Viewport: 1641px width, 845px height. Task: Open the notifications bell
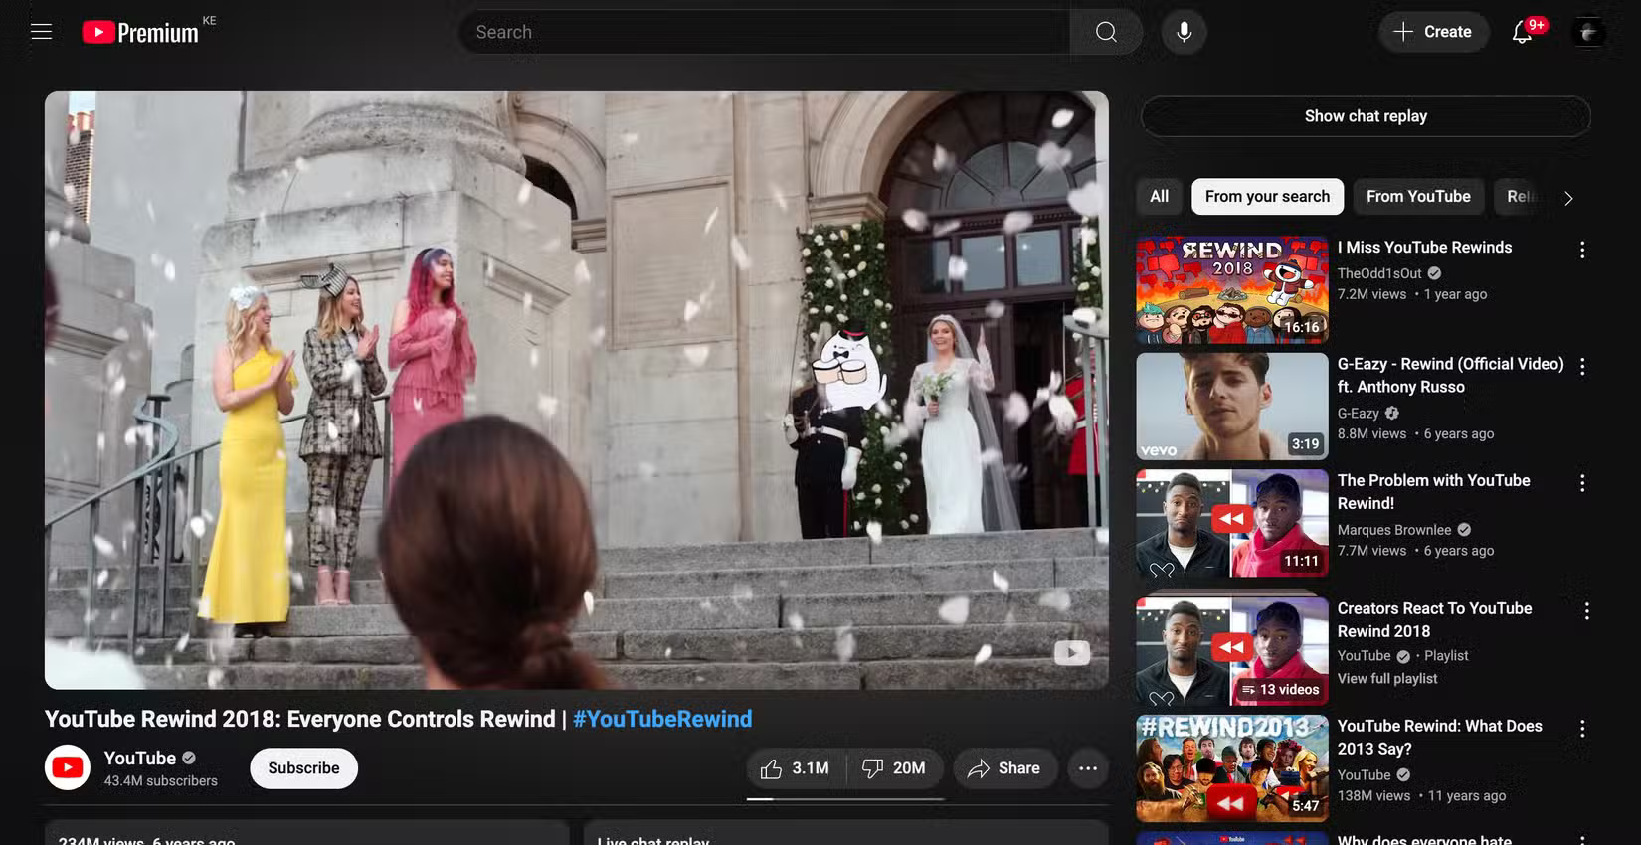pyautogui.click(x=1522, y=33)
